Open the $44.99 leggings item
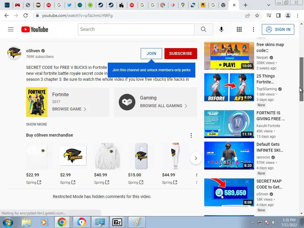The width and height of the screenshot is (304, 228). point(175,156)
